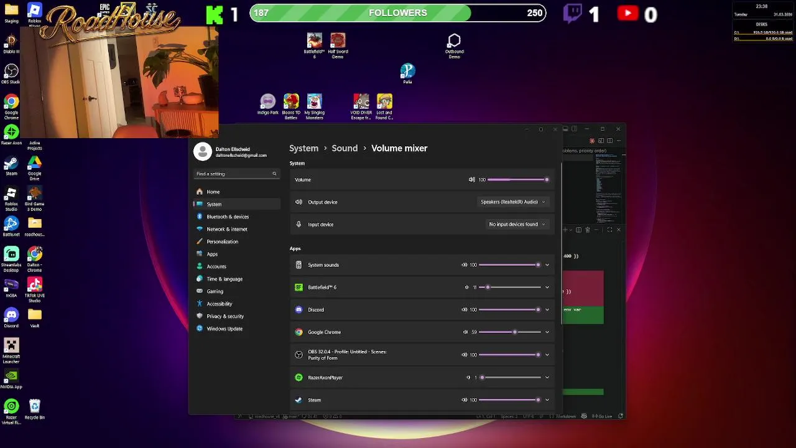Viewport: 796px width, 448px height.
Task: Mute Discord volume speaker icon
Action: coord(464,310)
